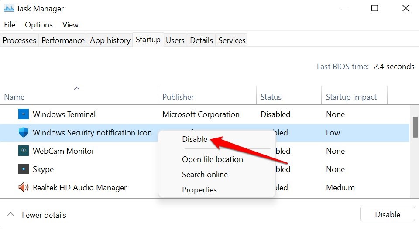This screenshot has height=229, width=419.
Task: Go to the Services tab
Action: point(232,40)
